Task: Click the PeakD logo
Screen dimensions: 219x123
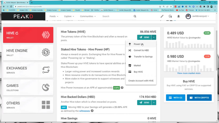Action: [23, 16]
